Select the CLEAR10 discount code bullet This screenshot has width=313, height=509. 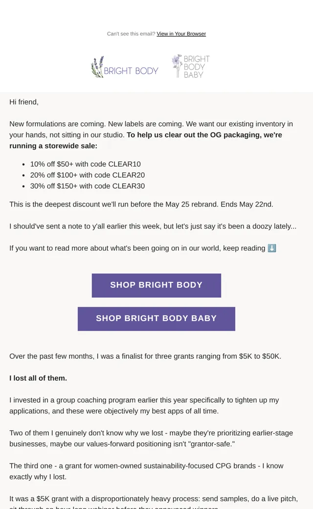coord(85,164)
